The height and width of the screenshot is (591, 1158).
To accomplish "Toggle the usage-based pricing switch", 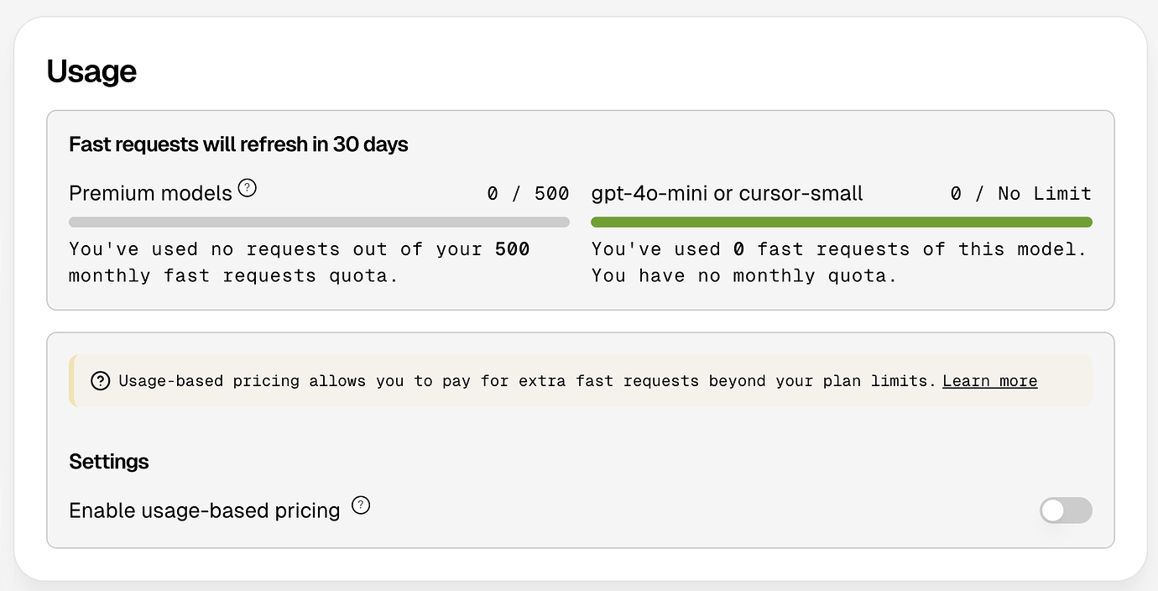I will tap(1065, 510).
